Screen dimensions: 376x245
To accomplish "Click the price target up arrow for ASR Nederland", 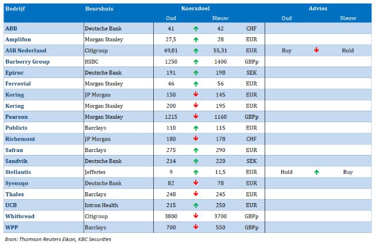I will [196, 51].
